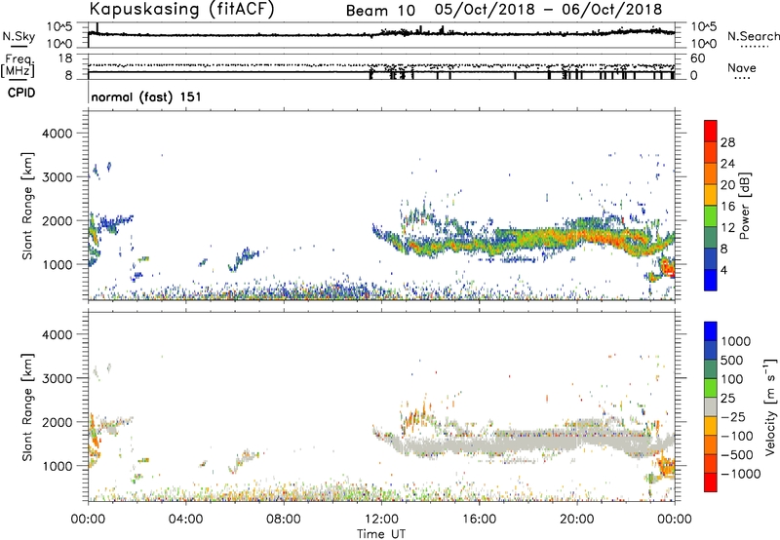Click the blue top segment of the Velocity colorbar
The height and width of the screenshot is (540, 780).
711,331
